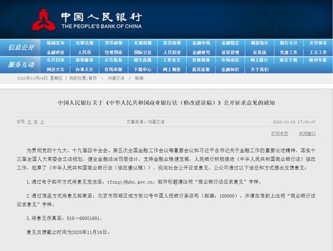
Task: Visit the 党建工作 page
Action: click(288, 53)
